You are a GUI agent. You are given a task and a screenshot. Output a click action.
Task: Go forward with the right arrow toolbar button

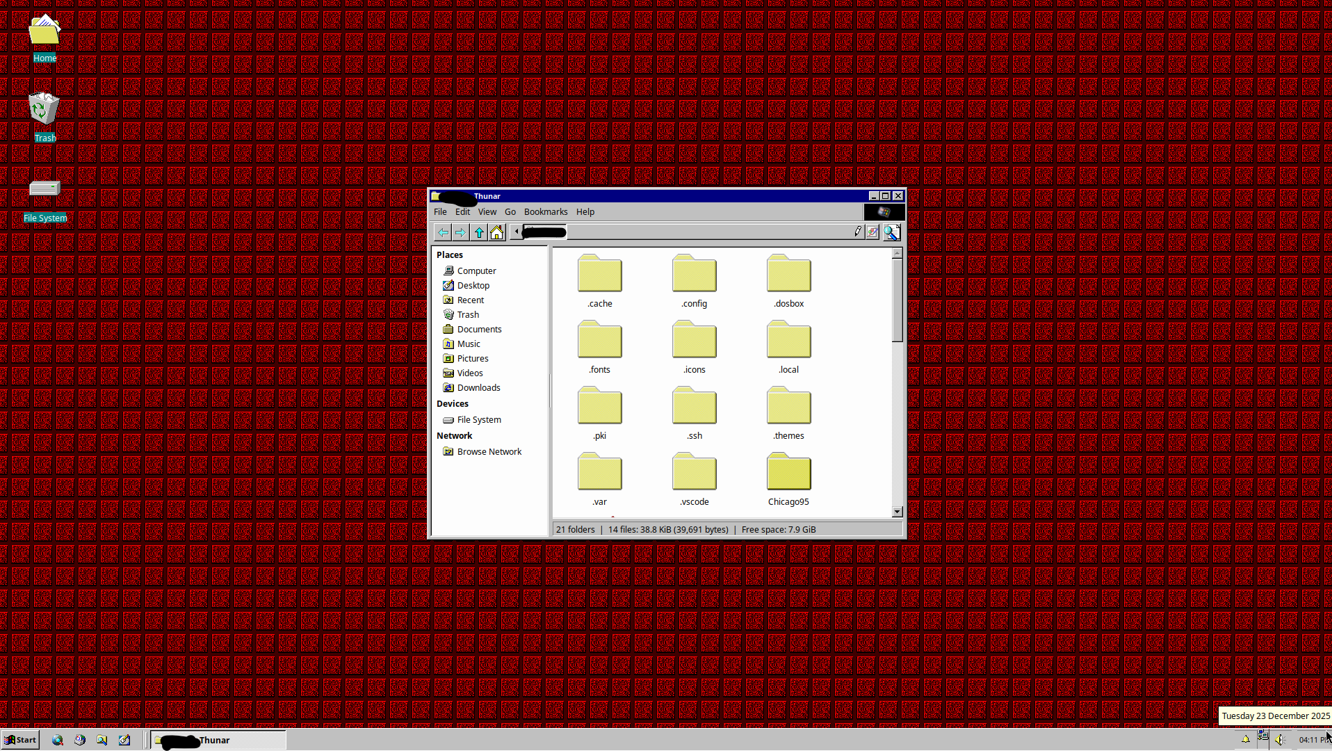pyautogui.click(x=460, y=232)
